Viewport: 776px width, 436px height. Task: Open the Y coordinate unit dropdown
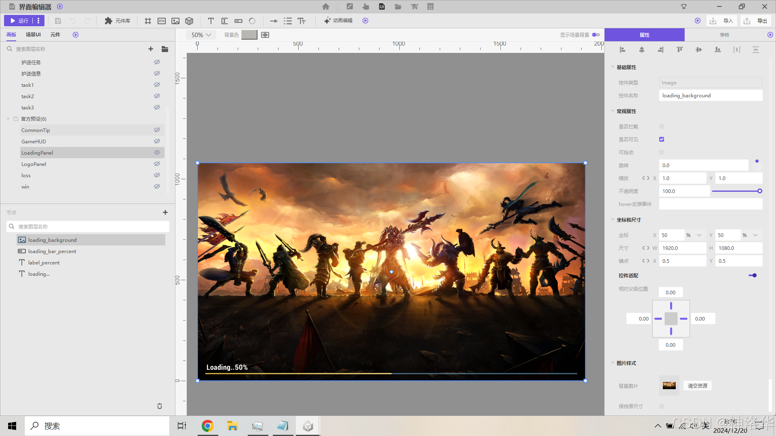pos(755,235)
